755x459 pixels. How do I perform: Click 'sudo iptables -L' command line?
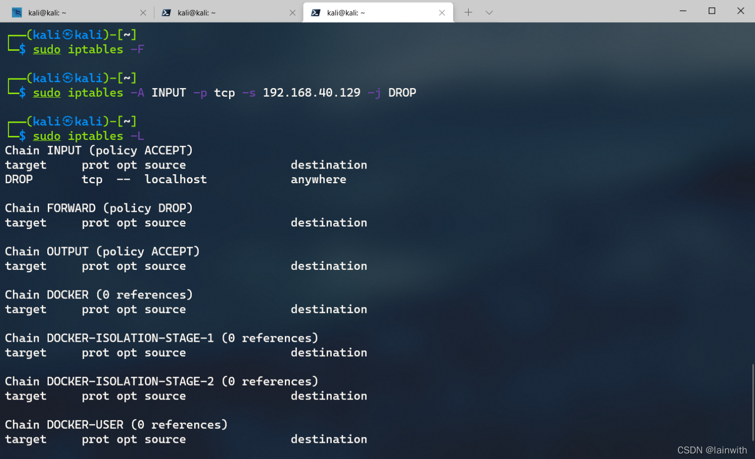coord(89,136)
